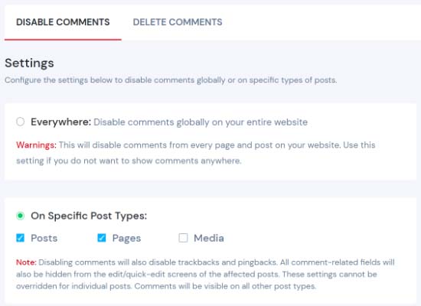The width and height of the screenshot is (421, 306).
Task: Switch to the Delete Comments tab
Action: tap(178, 22)
